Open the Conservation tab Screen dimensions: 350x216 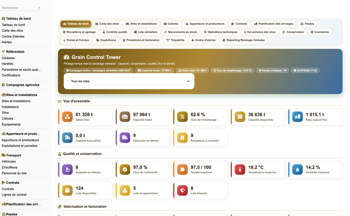[x=293, y=32]
